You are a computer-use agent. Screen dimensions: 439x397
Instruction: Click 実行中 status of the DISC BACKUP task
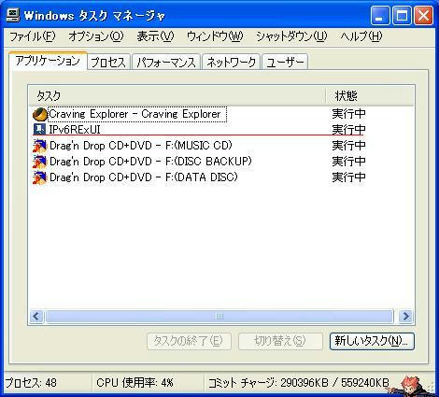click(348, 162)
